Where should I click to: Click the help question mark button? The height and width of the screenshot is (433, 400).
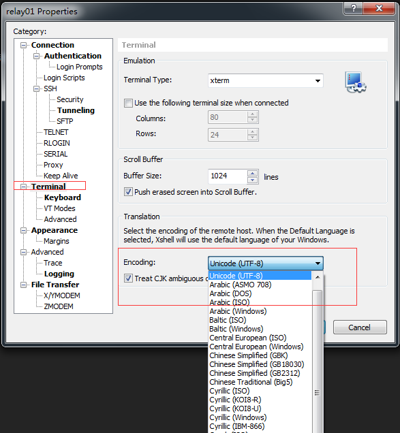(x=353, y=8)
